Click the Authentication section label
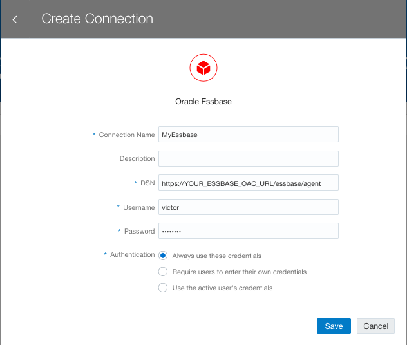 132,255
